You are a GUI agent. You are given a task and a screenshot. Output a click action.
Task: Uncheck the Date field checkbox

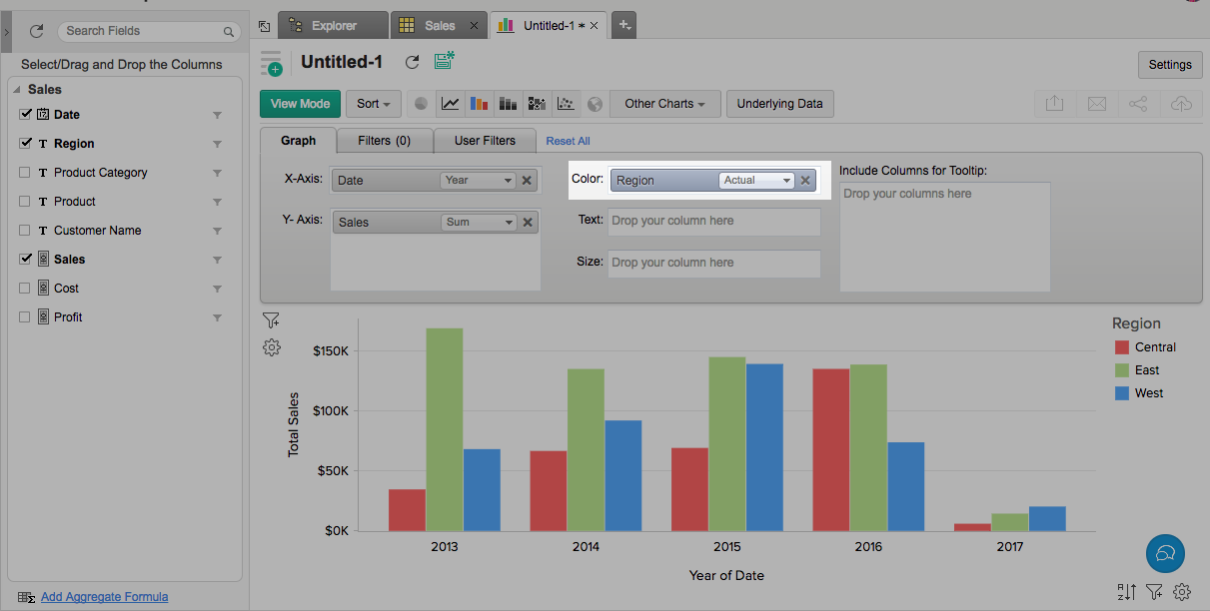26,114
